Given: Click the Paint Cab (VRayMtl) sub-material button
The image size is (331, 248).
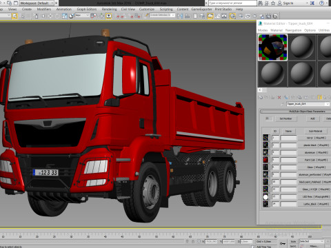Looking at the screenshot, I should pos(316,160).
